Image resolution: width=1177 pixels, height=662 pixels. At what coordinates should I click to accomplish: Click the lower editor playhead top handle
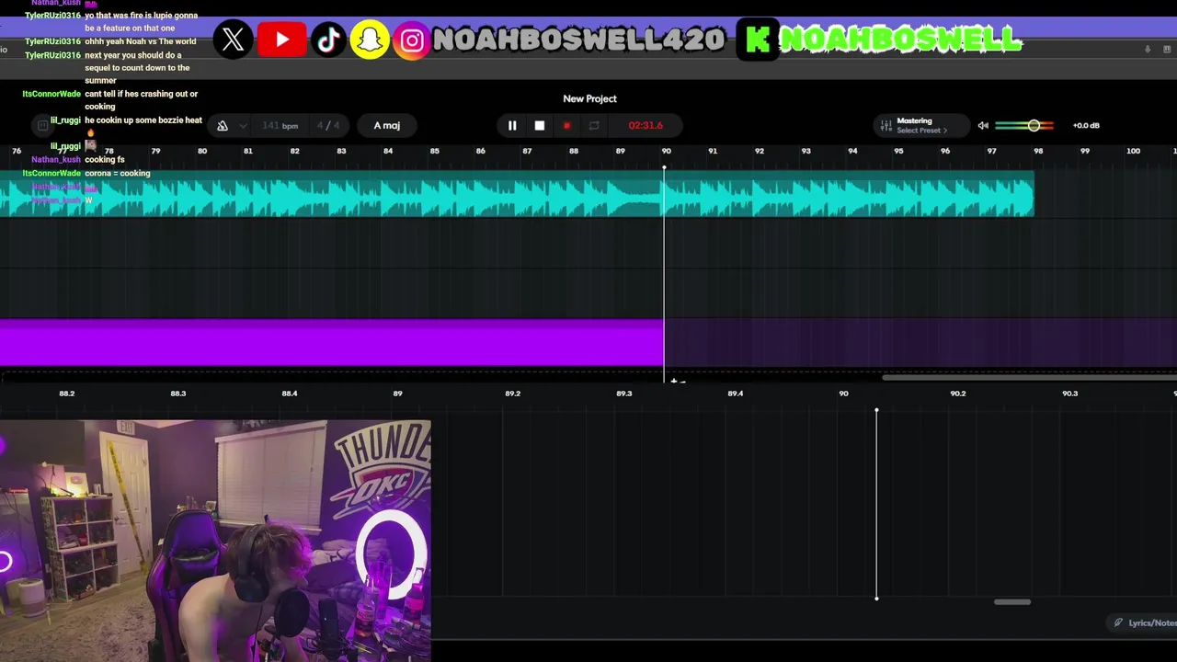point(876,410)
